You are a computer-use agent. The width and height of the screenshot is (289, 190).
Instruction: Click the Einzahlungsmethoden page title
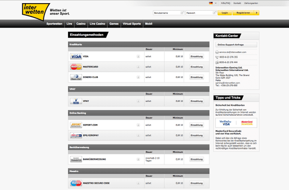point(87,35)
